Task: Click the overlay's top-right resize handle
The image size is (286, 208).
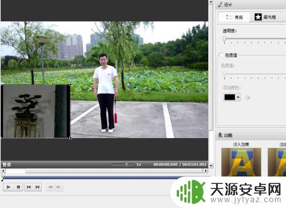Action: coord(70,85)
